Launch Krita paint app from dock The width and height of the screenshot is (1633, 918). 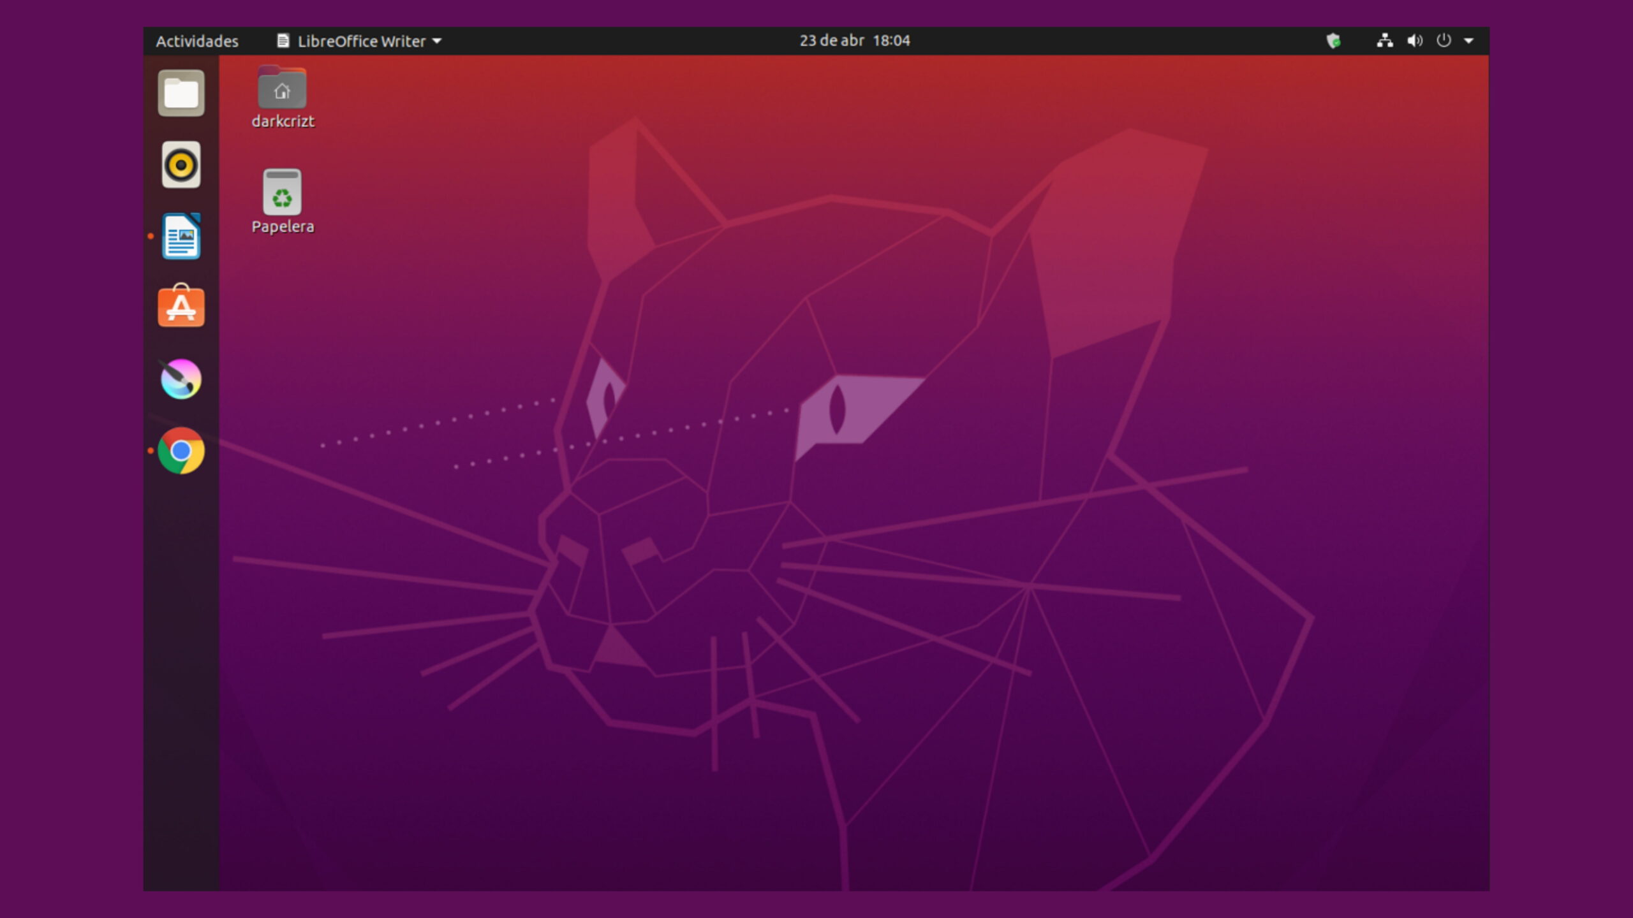click(181, 379)
